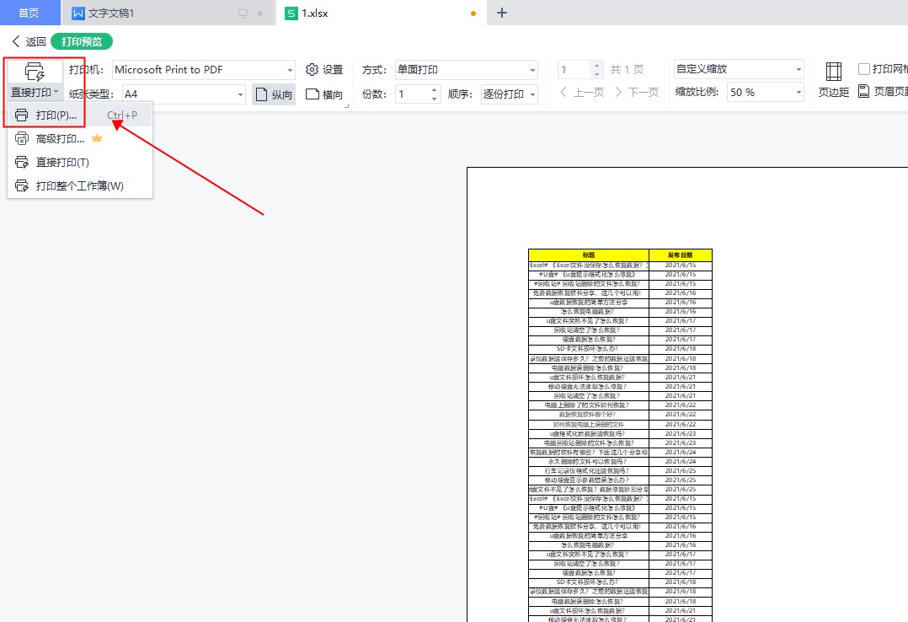Viewport: 908px width, 622px height.
Task: Select 纵向 portrait orientation
Action: click(x=274, y=94)
